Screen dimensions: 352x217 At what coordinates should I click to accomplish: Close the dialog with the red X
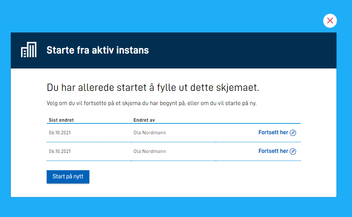point(330,21)
